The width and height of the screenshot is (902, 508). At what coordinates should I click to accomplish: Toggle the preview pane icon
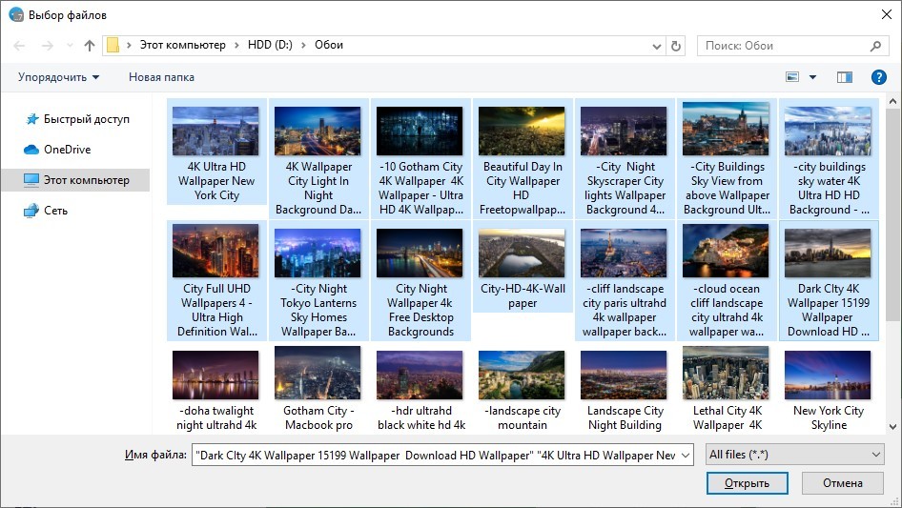click(844, 77)
